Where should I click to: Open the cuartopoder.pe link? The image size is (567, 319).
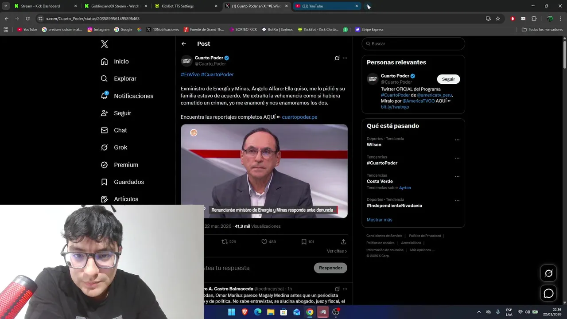click(x=299, y=117)
